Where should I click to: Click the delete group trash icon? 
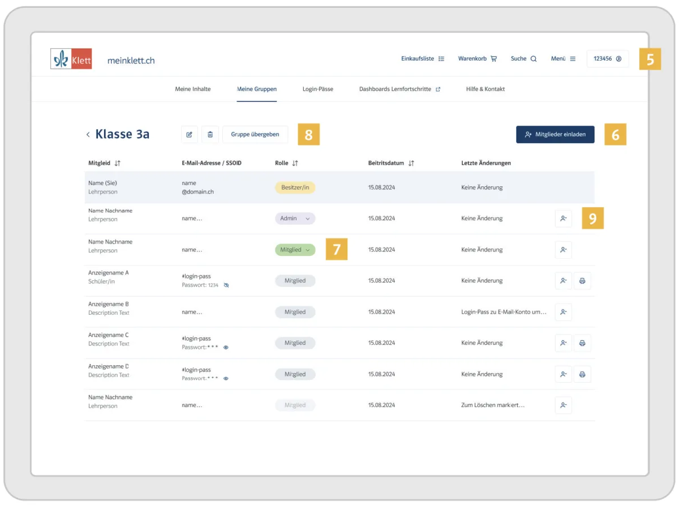pos(210,135)
